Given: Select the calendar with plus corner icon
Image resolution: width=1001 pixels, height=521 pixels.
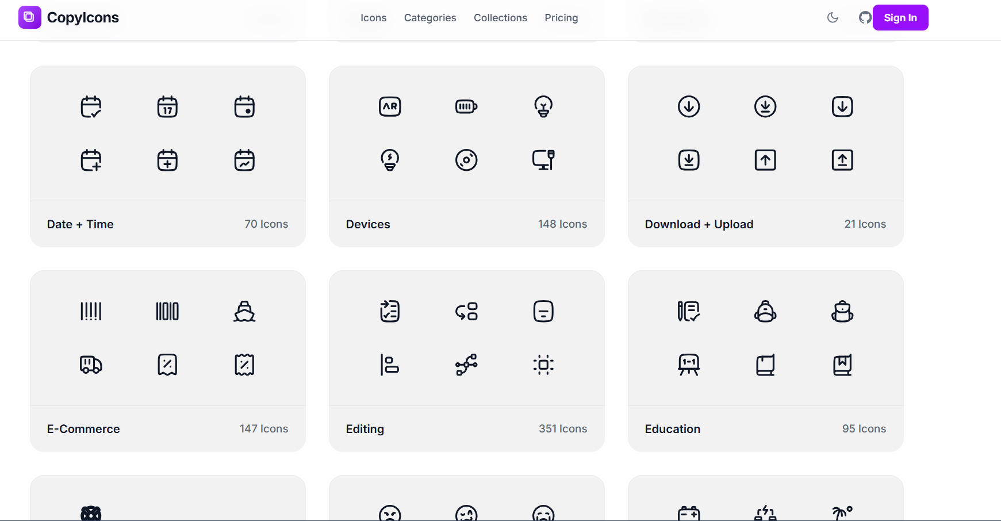Looking at the screenshot, I should point(91,160).
